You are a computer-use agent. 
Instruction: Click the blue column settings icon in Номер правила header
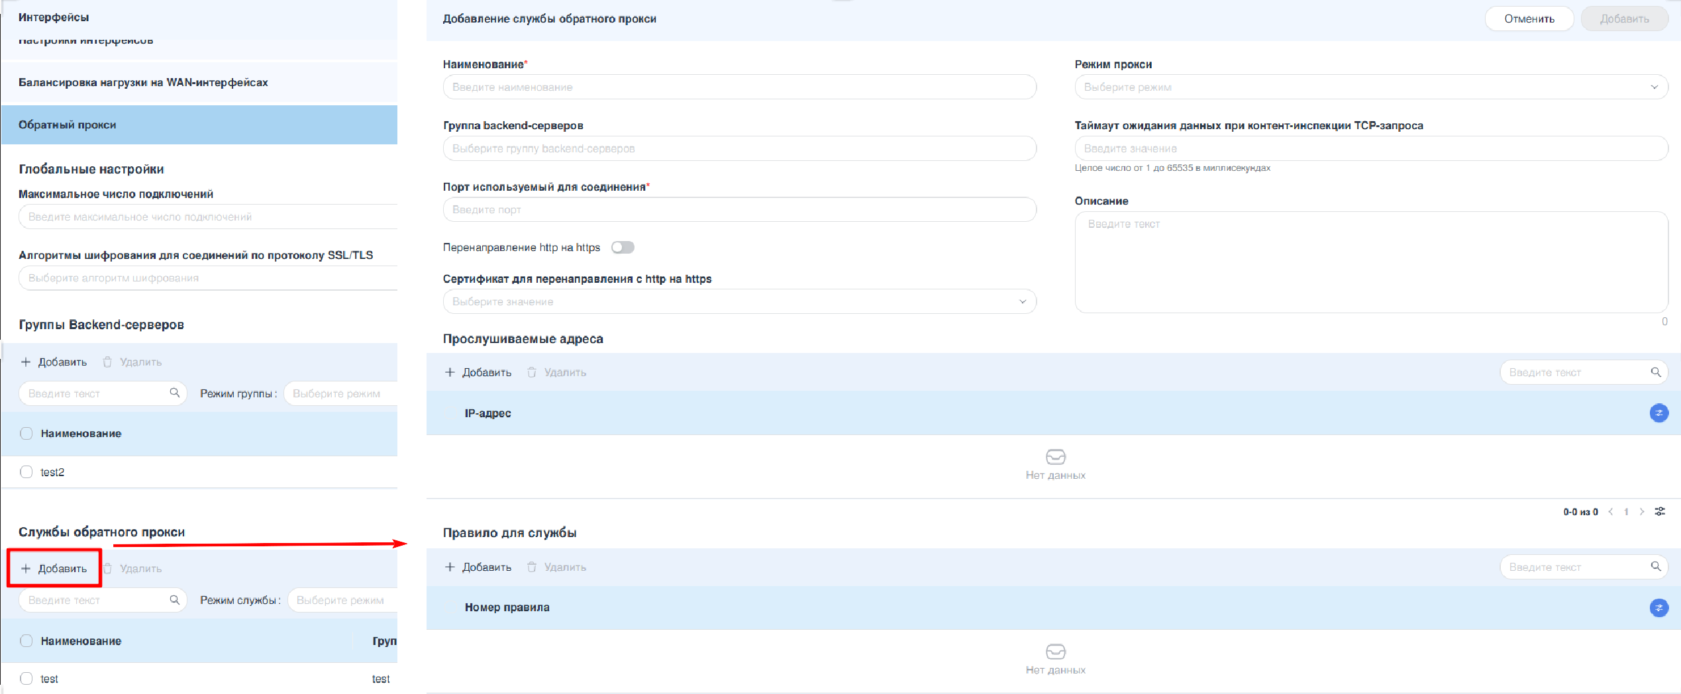tap(1658, 607)
